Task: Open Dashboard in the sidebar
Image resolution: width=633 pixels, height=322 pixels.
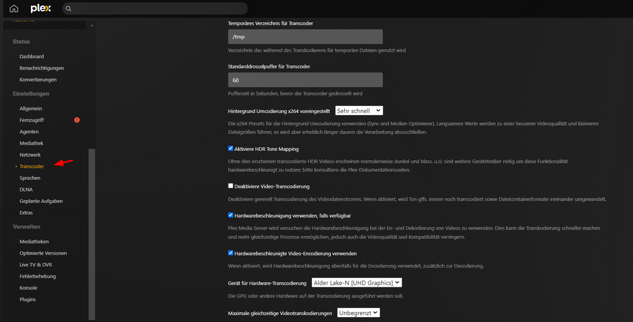Action: coord(32,57)
